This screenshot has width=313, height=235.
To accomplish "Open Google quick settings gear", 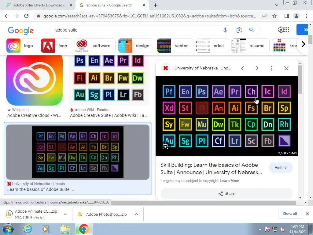I will tap(281, 30).
